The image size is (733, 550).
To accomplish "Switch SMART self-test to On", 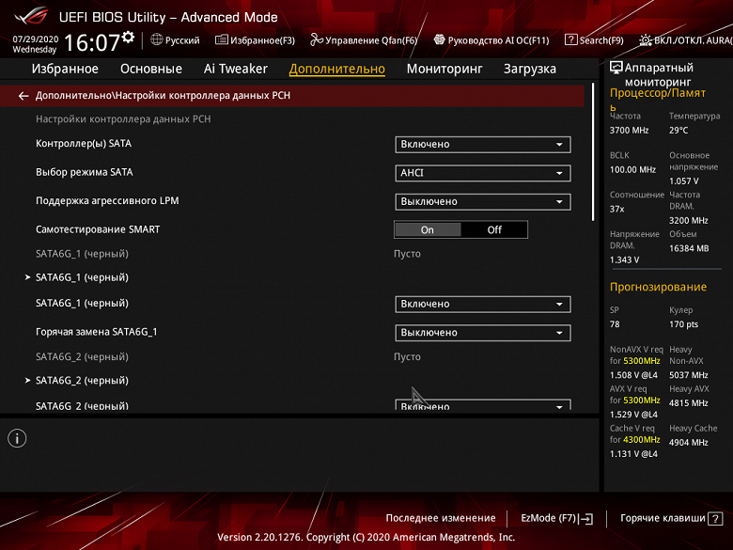I will 428,229.
